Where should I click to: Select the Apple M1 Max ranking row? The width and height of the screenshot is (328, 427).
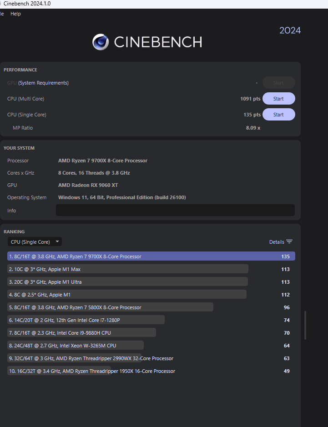(151, 269)
